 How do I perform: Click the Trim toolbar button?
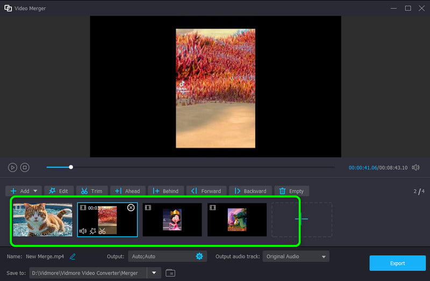(91, 191)
